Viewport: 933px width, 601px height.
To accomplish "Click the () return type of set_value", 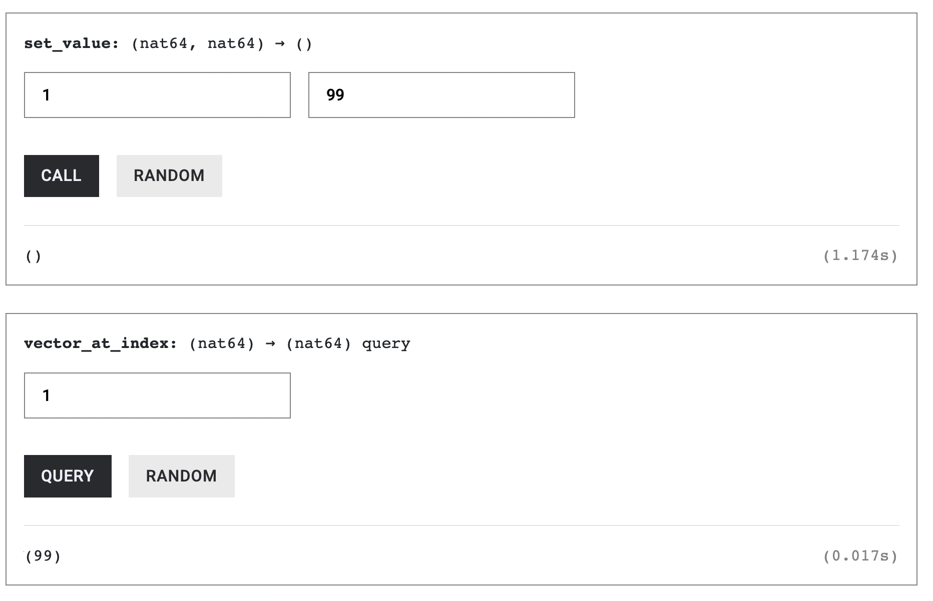I will (304, 43).
